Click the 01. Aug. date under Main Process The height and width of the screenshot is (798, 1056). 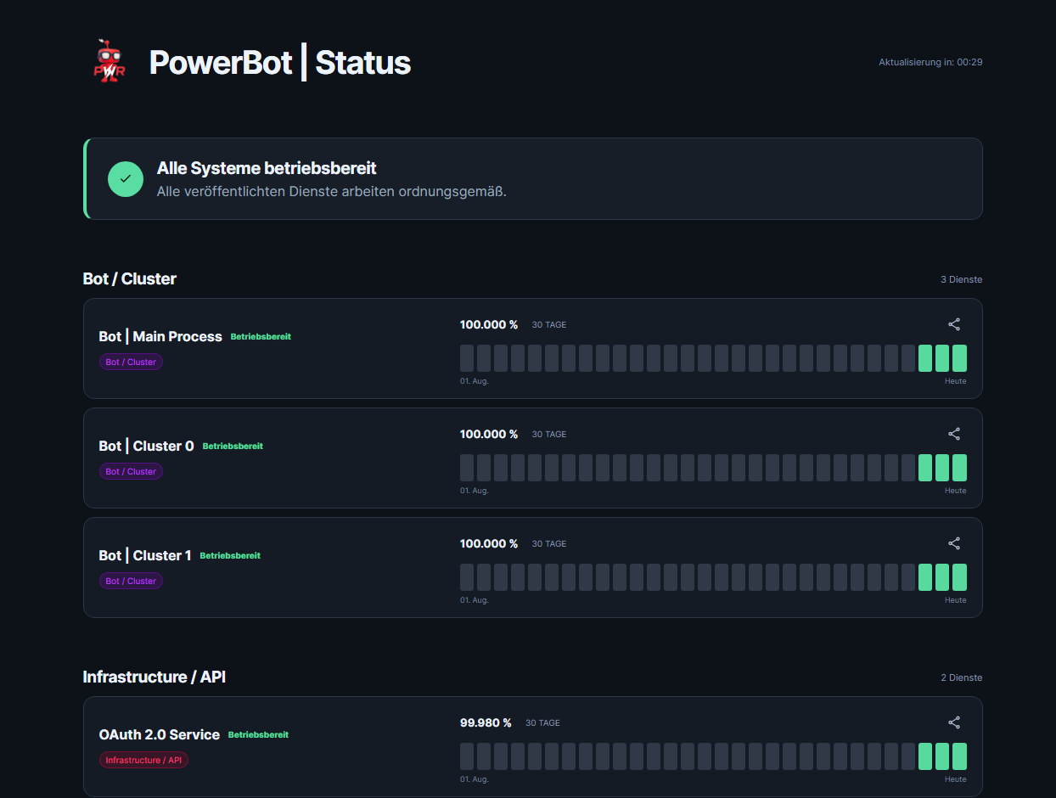pyautogui.click(x=475, y=381)
